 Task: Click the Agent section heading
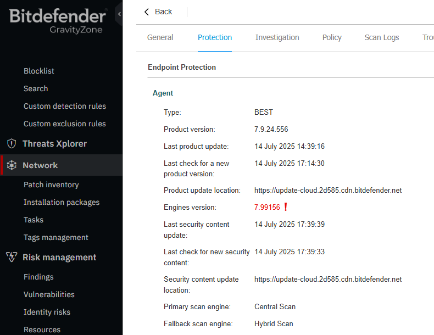(163, 93)
